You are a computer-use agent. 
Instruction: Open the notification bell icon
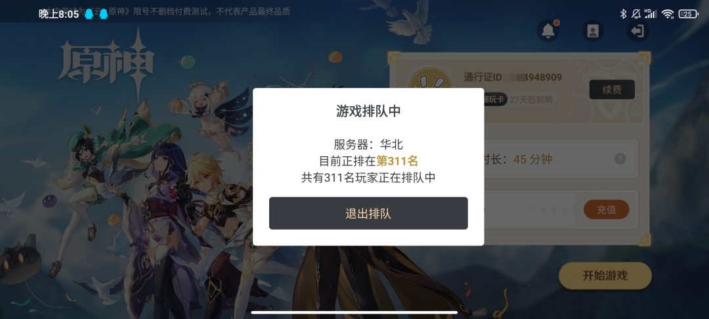click(548, 31)
